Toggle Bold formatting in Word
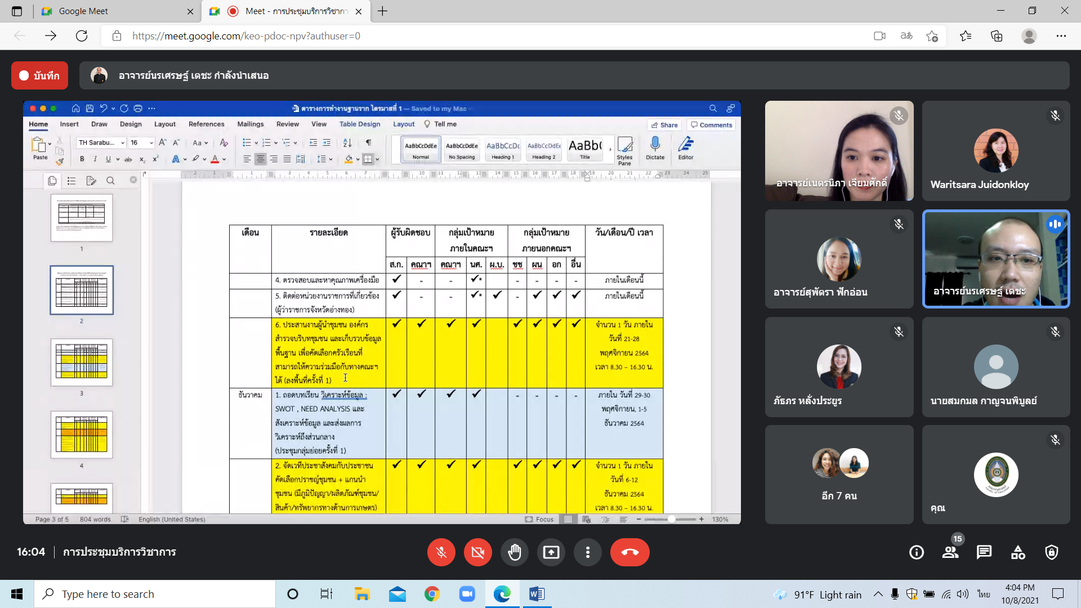Viewport: 1081px width, 608px height. click(82, 159)
